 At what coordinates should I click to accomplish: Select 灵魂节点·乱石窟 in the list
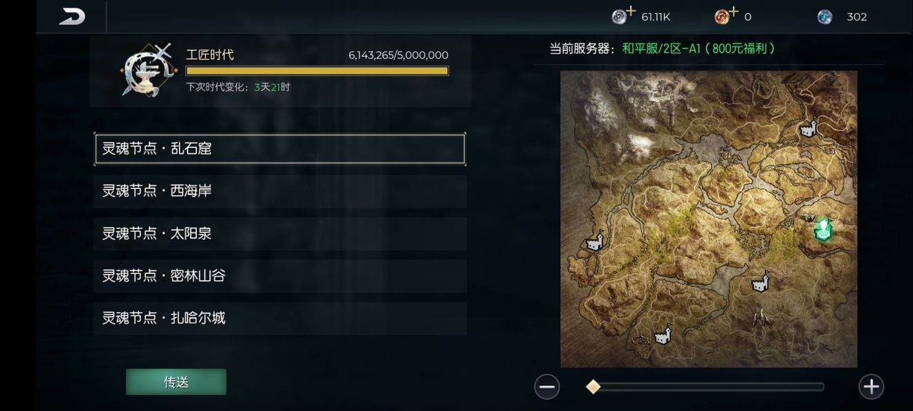tap(280, 149)
